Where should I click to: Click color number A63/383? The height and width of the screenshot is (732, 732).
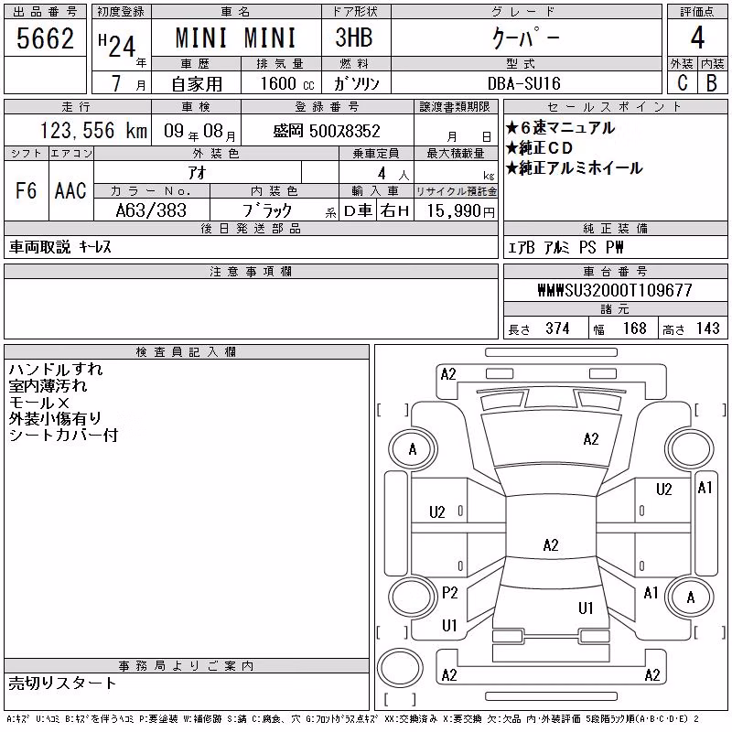click(151, 210)
